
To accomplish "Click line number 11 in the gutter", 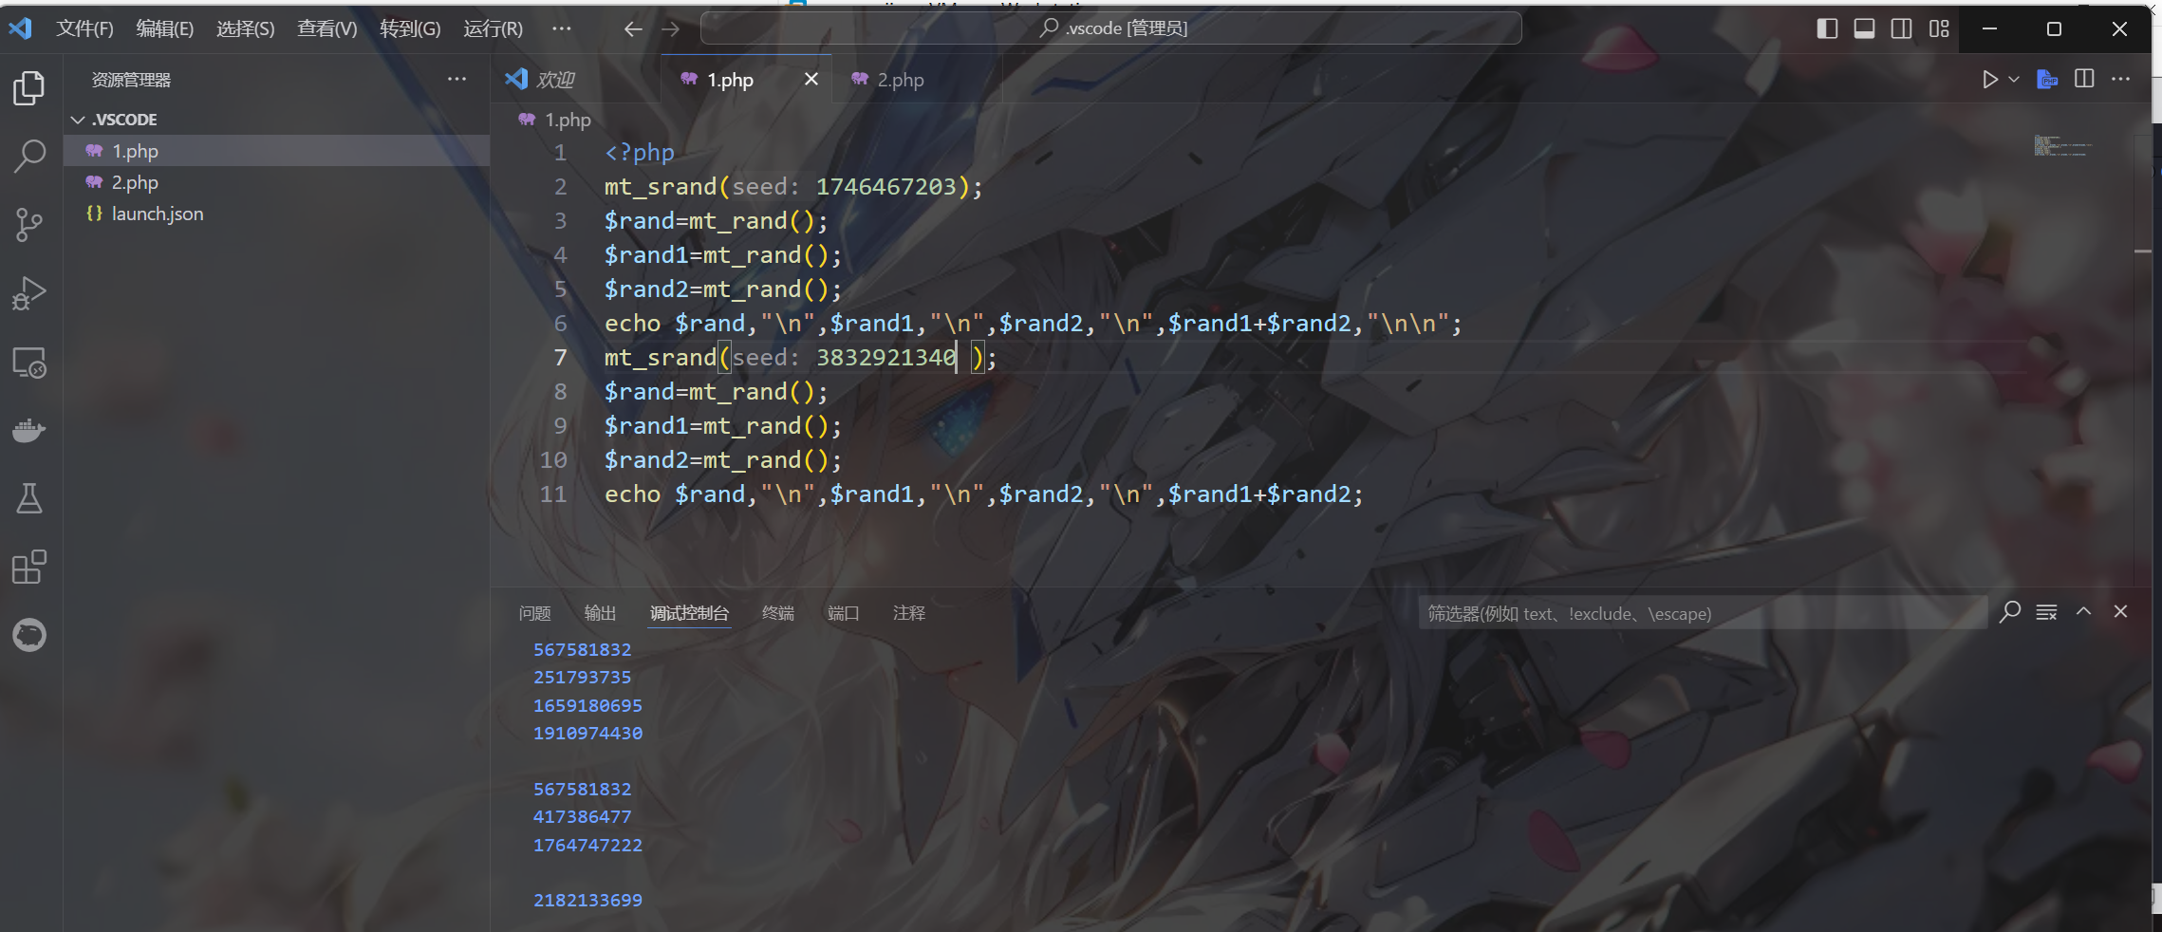I will 553,494.
